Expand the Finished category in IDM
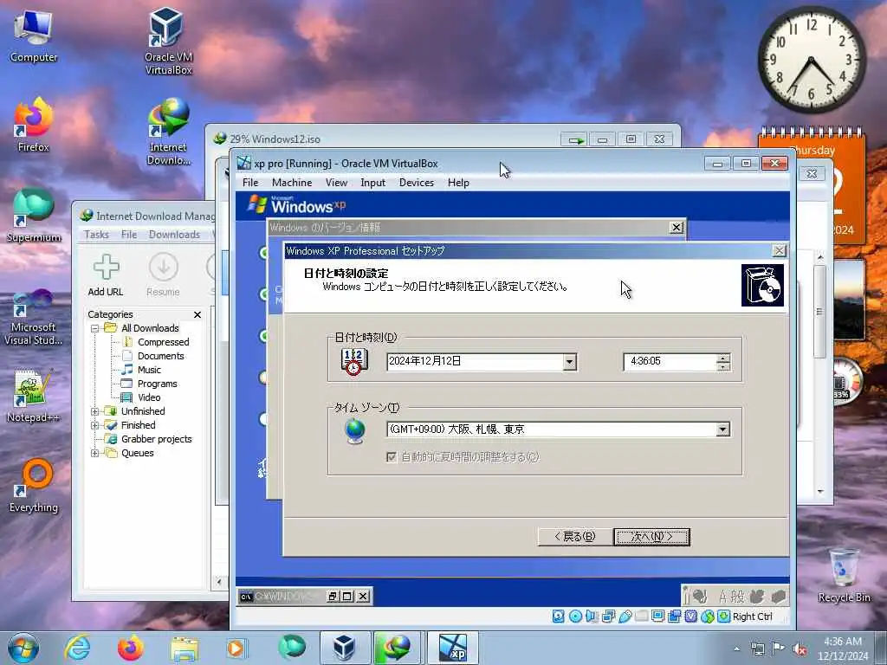 click(x=95, y=425)
